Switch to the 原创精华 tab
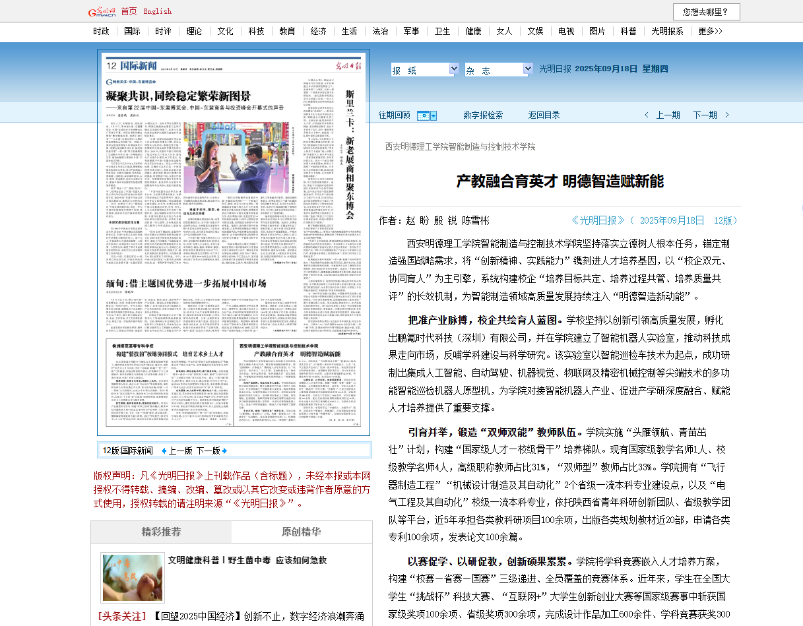 (302, 532)
